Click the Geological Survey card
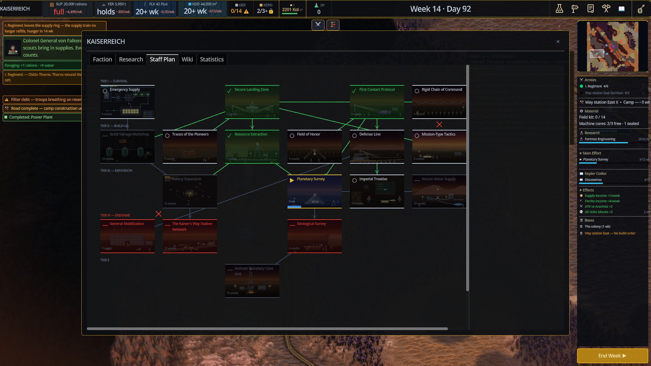Viewport: 651px width, 366px height. [x=315, y=236]
